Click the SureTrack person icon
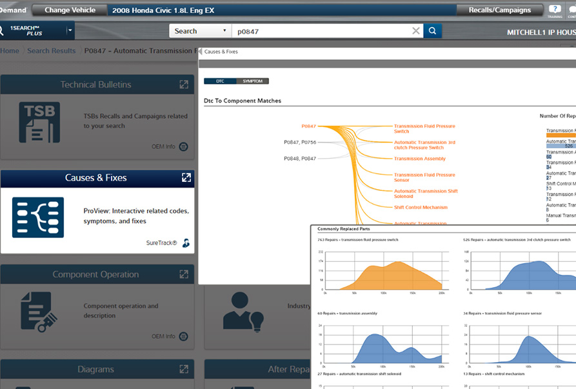The width and height of the screenshot is (576, 389). [186, 243]
